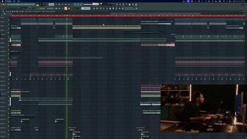Open the PATTERNS menu
247x139 pixels.
coord(17,5)
